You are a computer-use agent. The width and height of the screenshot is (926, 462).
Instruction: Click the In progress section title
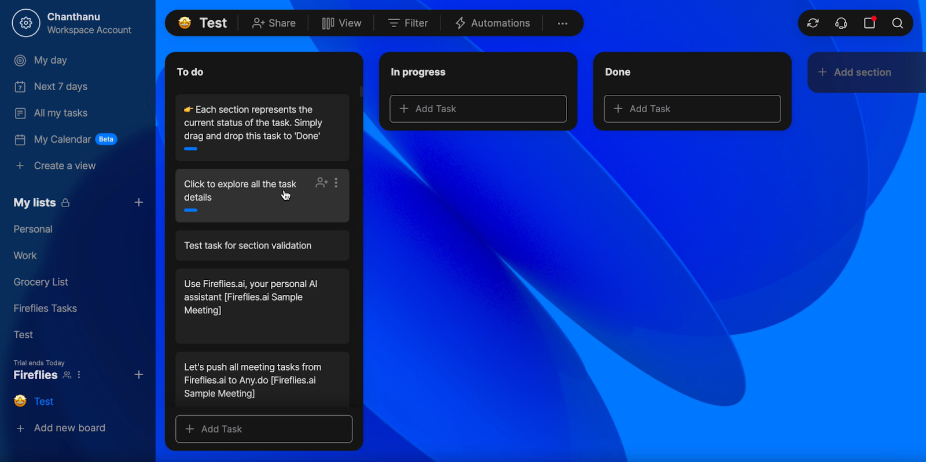click(x=418, y=72)
